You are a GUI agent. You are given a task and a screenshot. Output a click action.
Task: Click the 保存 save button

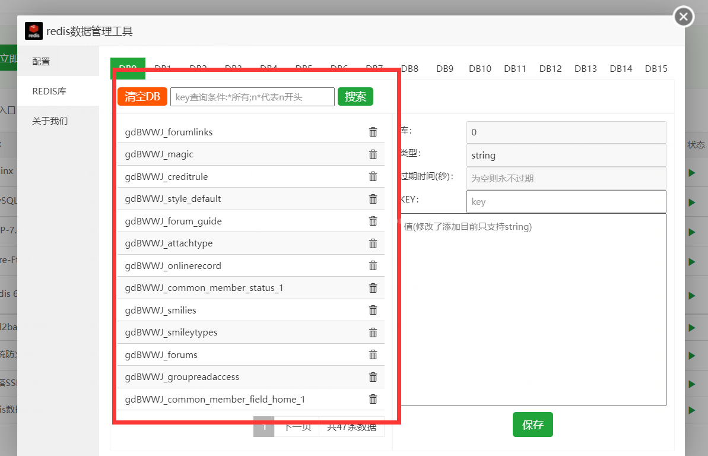coord(532,425)
